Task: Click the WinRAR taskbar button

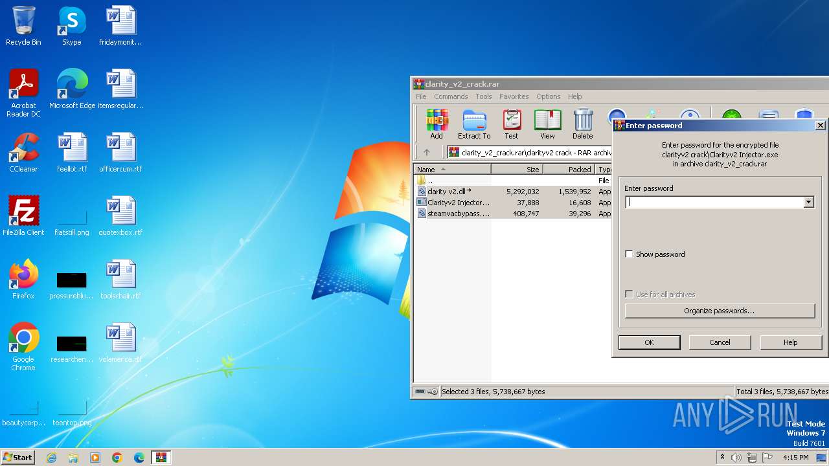Action: click(x=161, y=458)
